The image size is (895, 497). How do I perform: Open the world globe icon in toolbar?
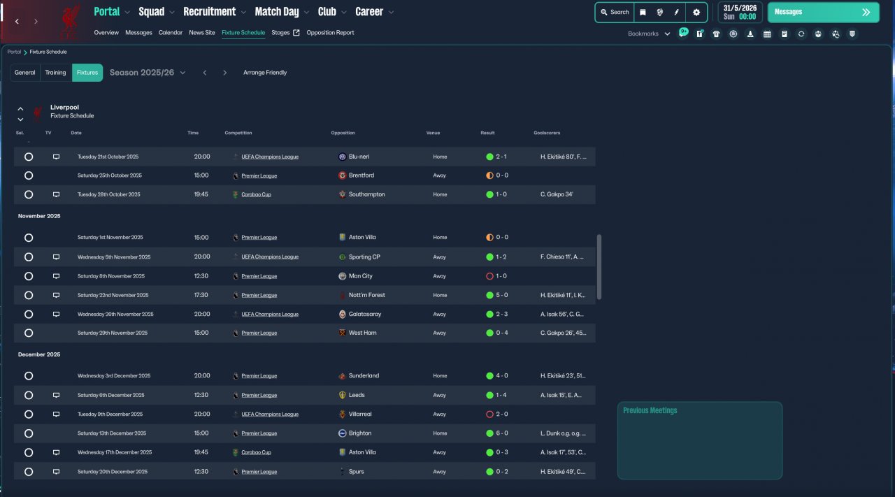coord(659,13)
